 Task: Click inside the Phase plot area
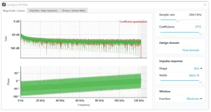click(84, 82)
